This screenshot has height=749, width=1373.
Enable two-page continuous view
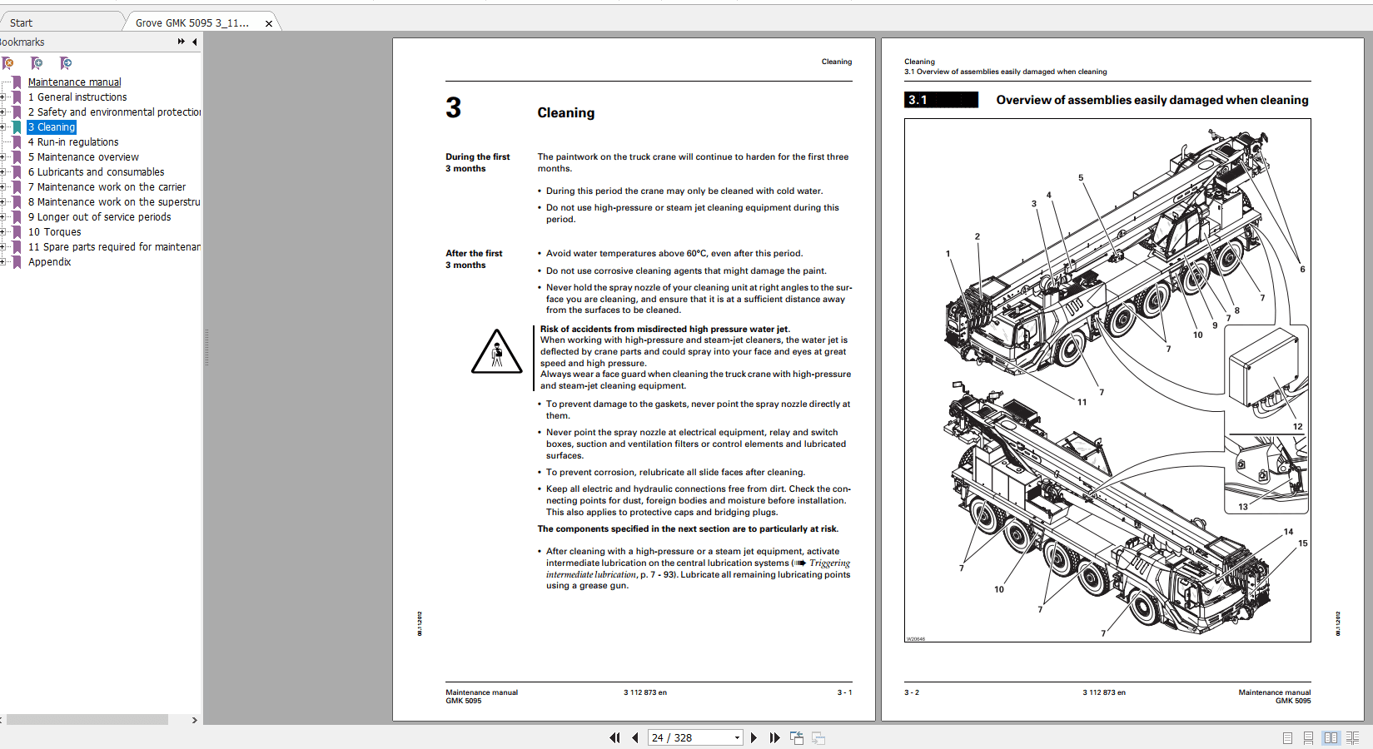coord(1353,737)
